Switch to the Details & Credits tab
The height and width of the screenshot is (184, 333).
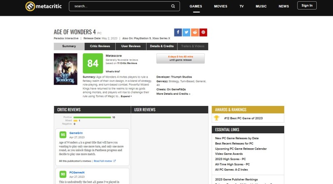(162, 46)
